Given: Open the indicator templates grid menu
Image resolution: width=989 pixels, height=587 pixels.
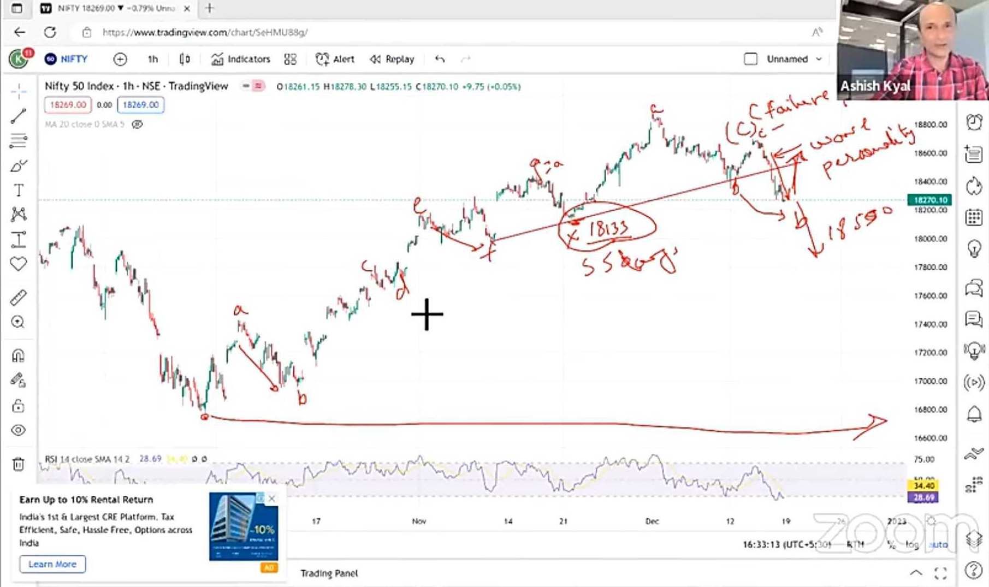Looking at the screenshot, I should [291, 59].
